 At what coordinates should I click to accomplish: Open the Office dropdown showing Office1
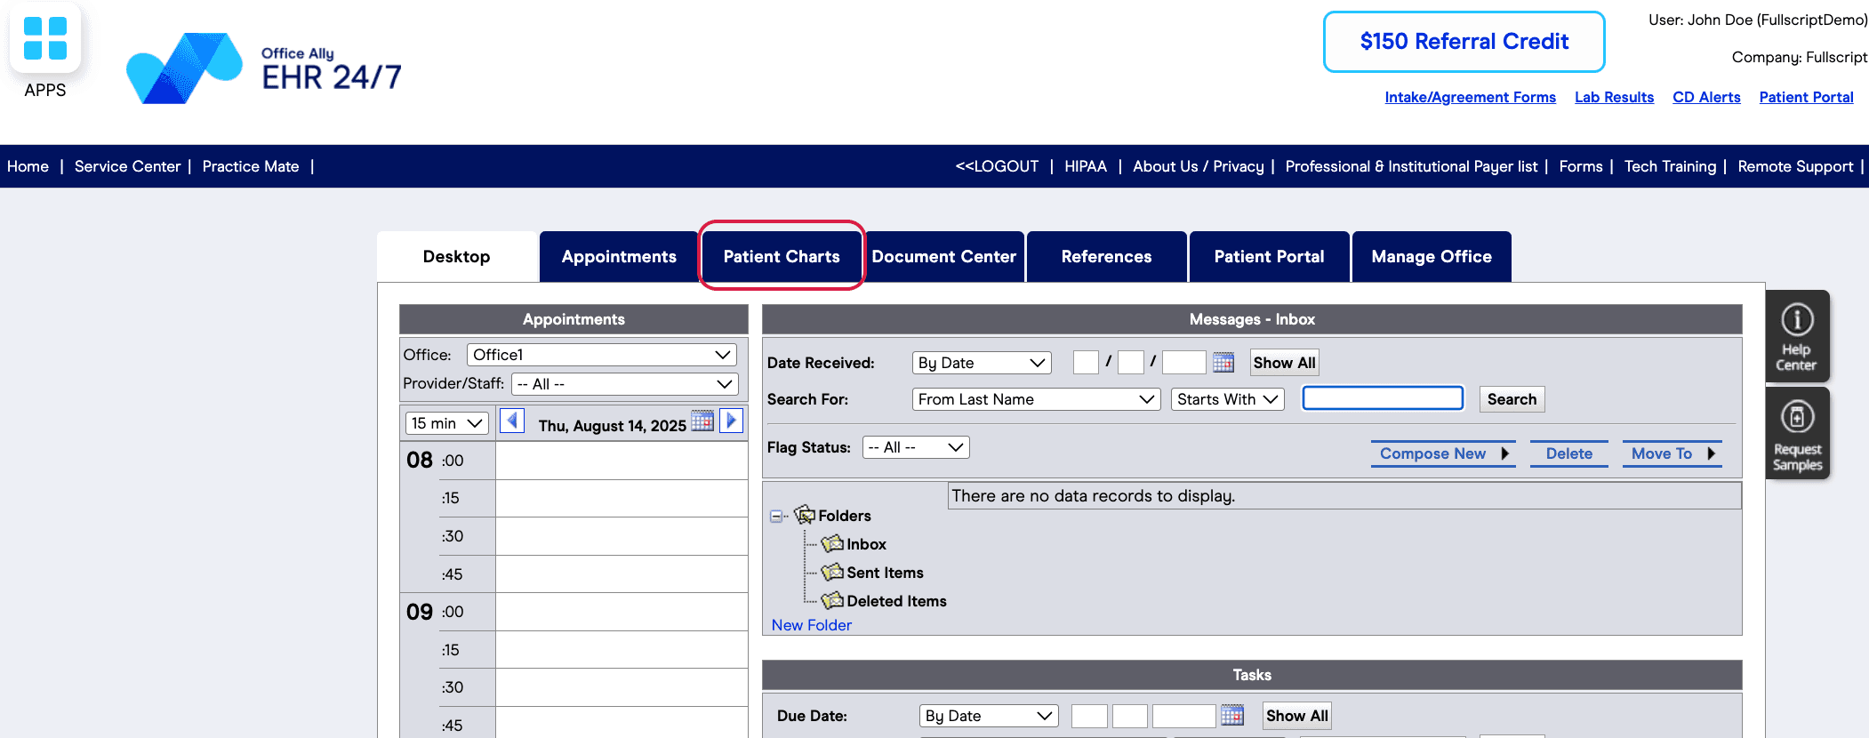tap(602, 355)
